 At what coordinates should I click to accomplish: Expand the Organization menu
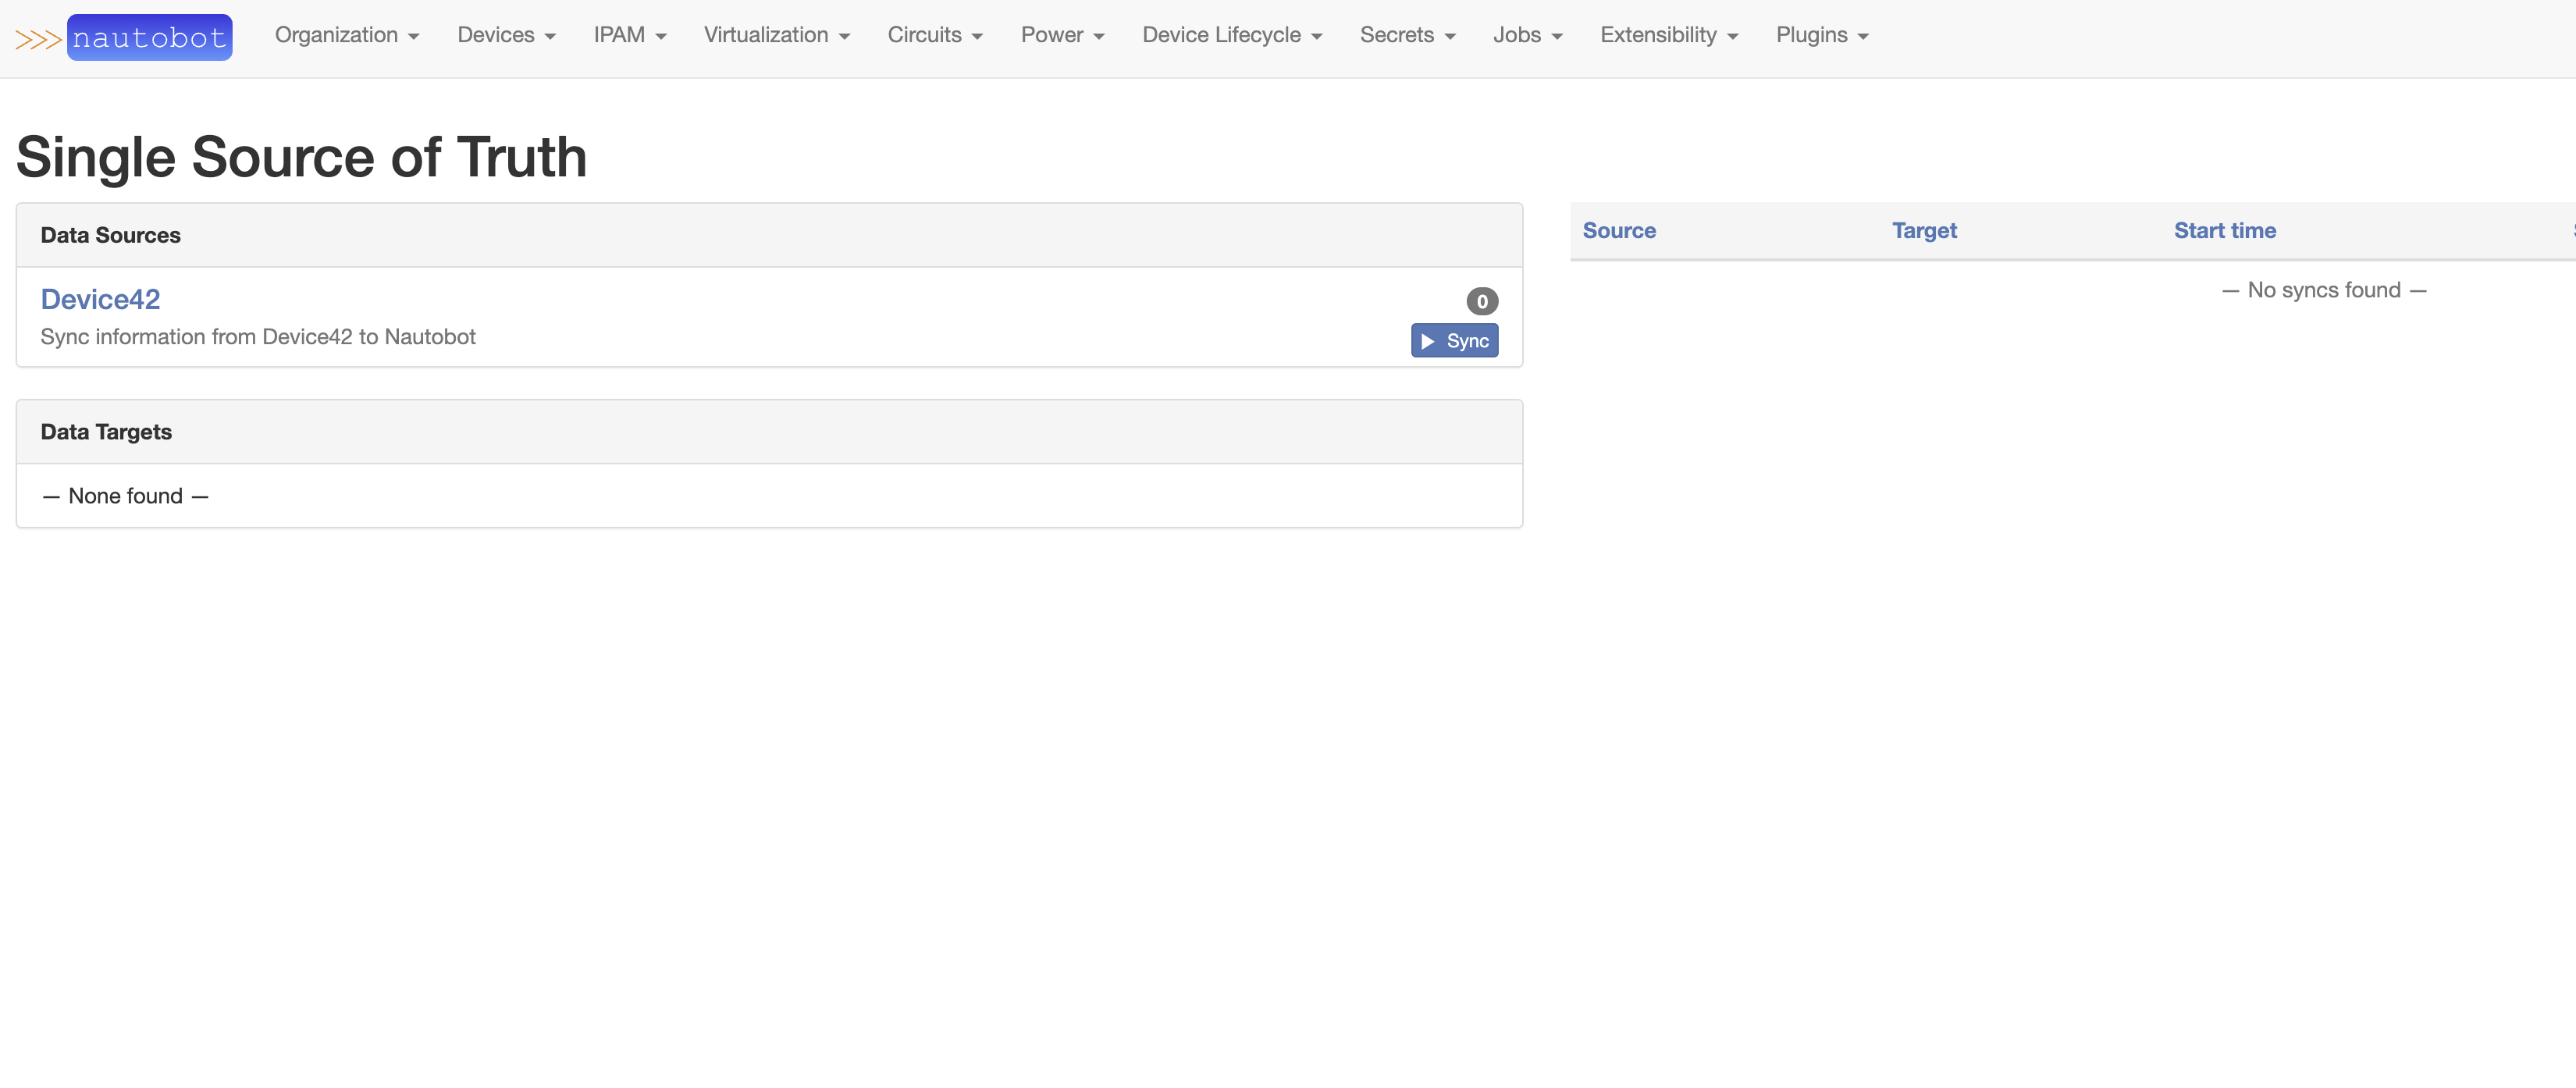point(346,35)
